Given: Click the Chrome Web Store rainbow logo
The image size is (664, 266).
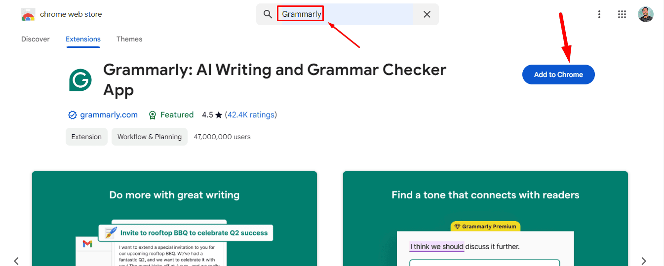Looking at the screenshot, I should click(x=28, y=15).
